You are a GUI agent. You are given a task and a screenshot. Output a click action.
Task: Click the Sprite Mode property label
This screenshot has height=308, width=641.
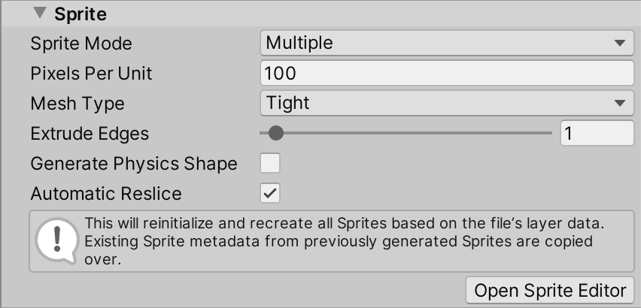click(x=81, y=43)
